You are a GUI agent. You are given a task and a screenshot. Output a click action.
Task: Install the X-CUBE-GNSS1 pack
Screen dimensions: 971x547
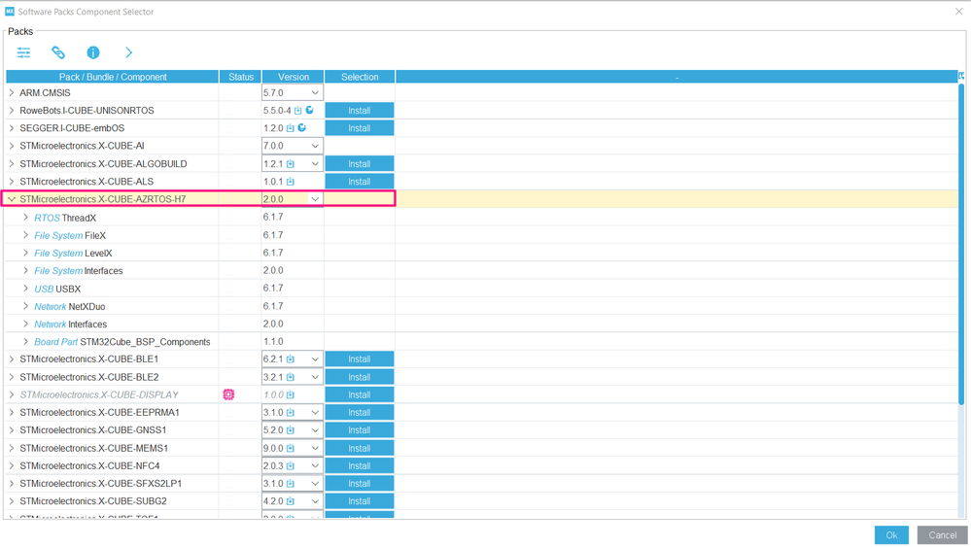click(360, 430)
